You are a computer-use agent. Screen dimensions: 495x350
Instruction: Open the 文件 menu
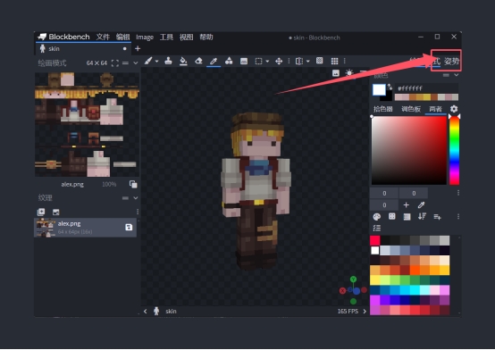coord(103,37)
